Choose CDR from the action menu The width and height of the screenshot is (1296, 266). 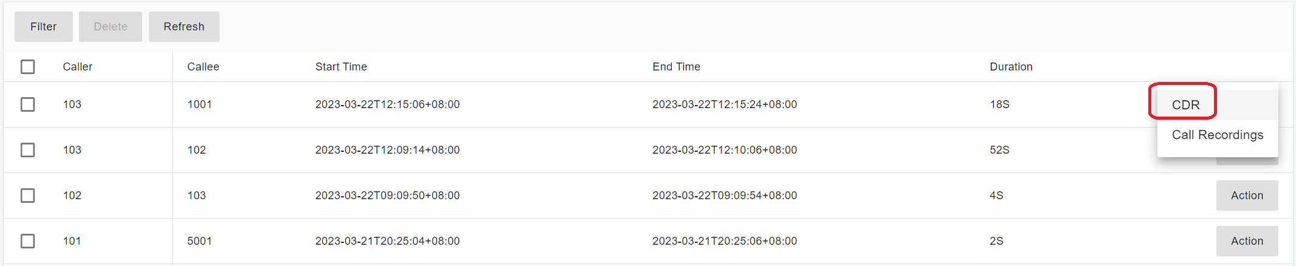[x=1185, y=105]
